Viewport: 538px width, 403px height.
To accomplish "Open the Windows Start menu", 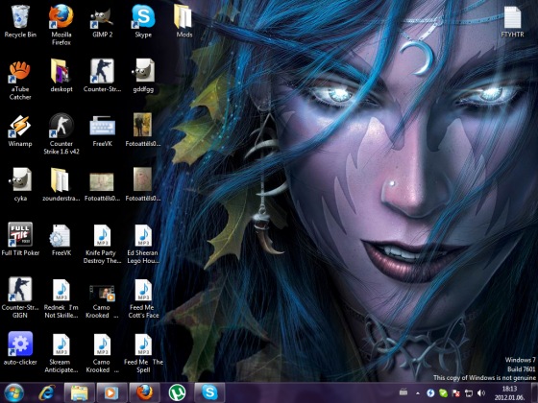I will 14,392.
